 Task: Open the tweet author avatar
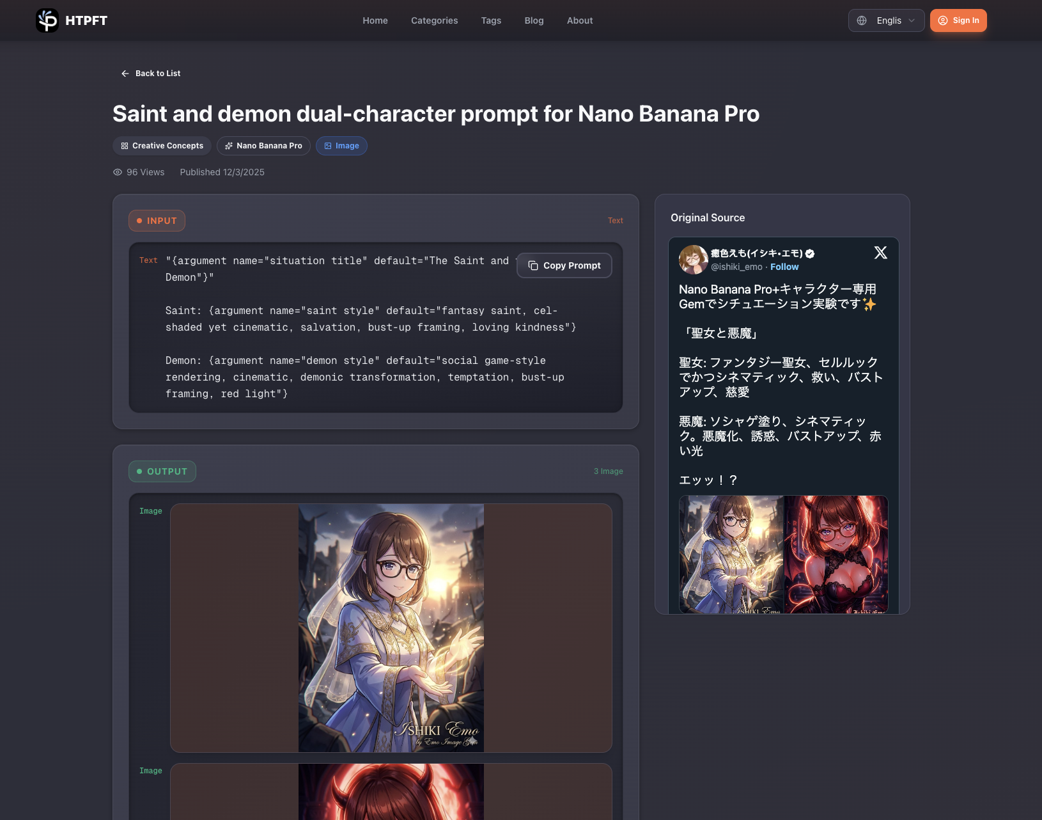coord(693,259)
